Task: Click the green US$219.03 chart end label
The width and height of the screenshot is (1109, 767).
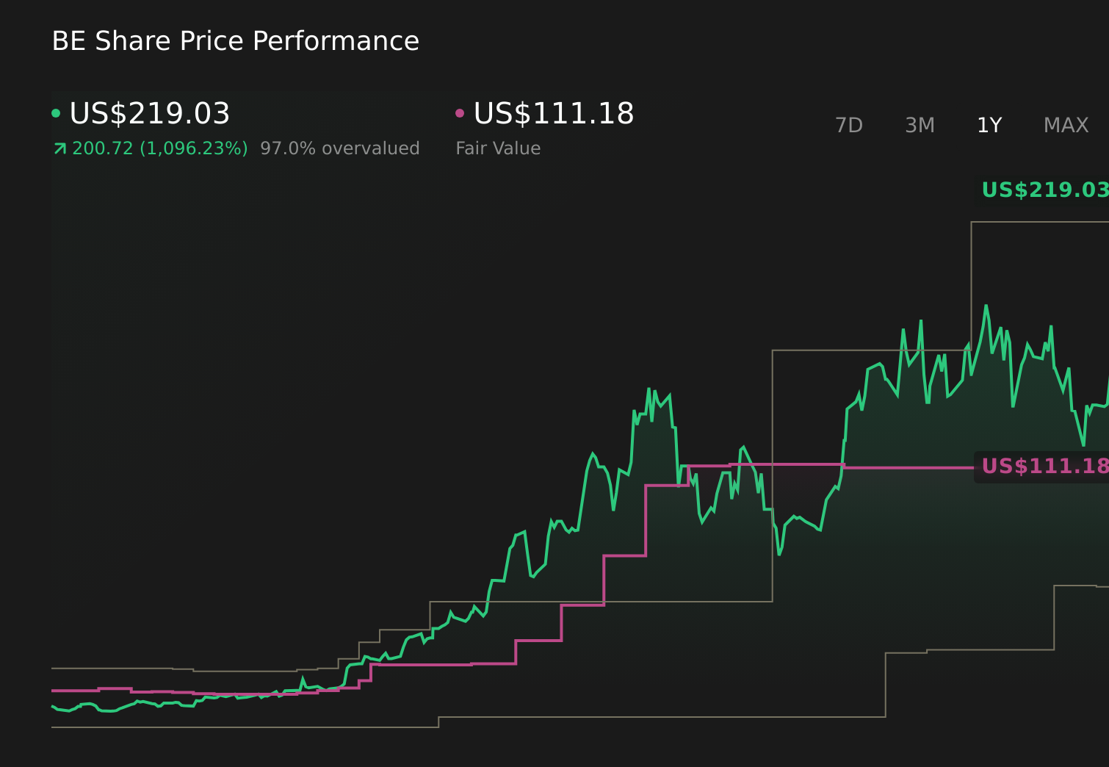Action: pyautogui.click(x=1044, y=190)
